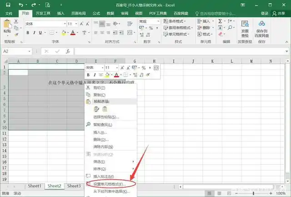
Task: Click the font color A in mini toolbar
Action: (x=116, y=75)
